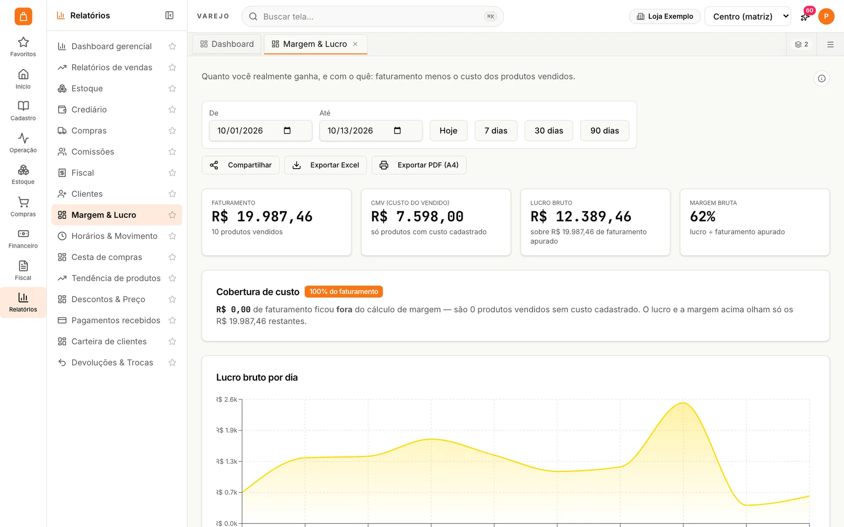The height and width of the screenshot is (527, 844).
Task: Click the Loja Exemplo store button
Action: point(665,16)
